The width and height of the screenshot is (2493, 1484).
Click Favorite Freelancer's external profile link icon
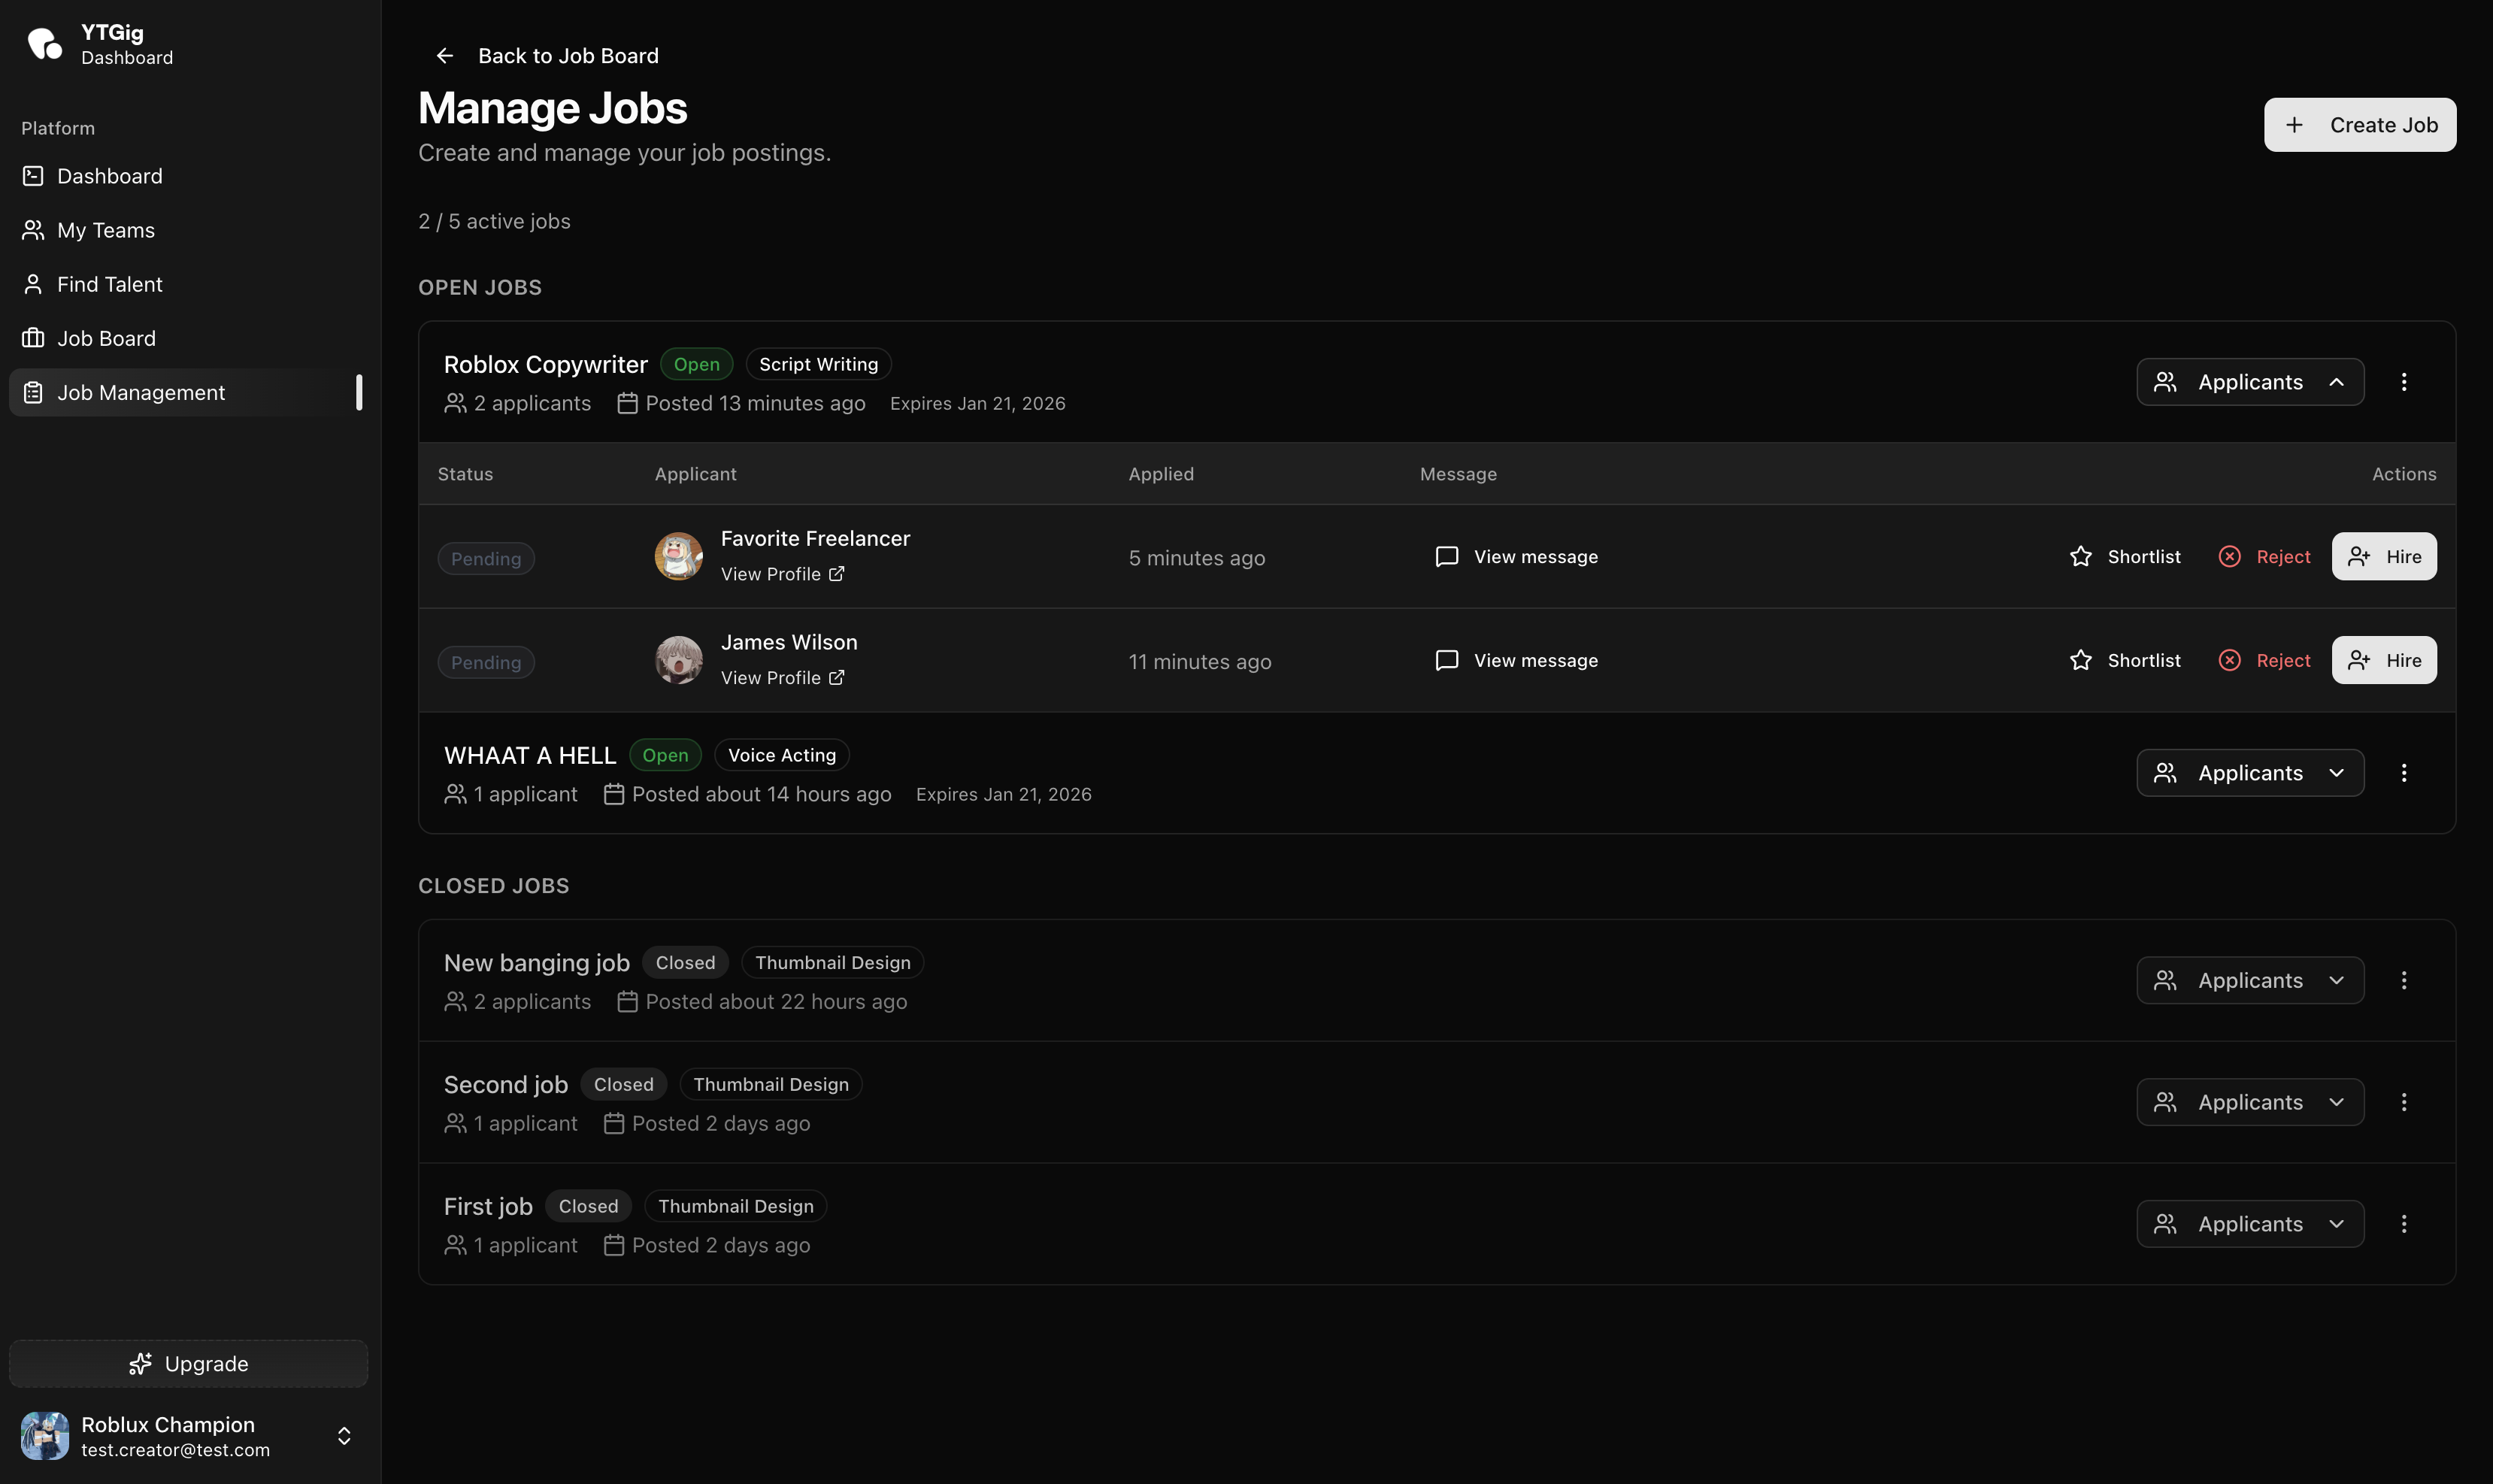(x=837, y=574)
